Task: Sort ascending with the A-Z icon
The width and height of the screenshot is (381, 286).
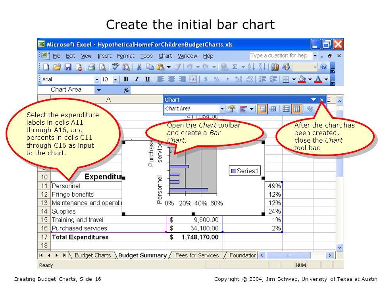Action: click(x=251, y=67)
